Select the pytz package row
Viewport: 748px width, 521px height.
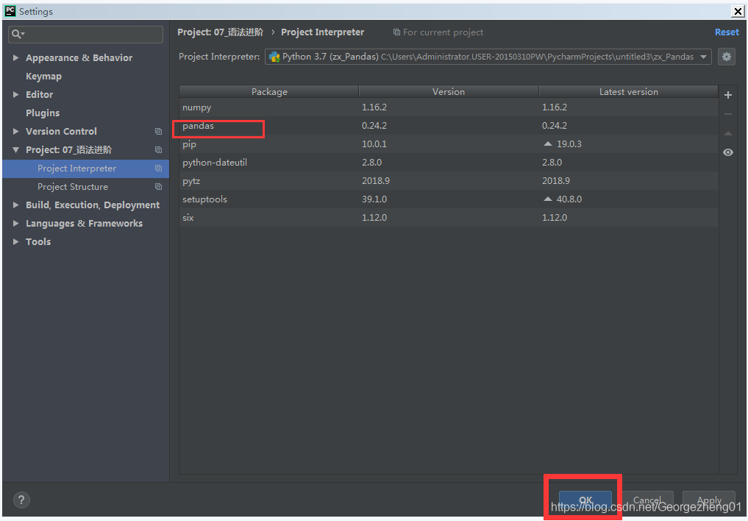pyautogui.click(x=449, y=181)
